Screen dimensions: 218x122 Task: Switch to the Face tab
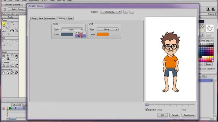[41, 18]
